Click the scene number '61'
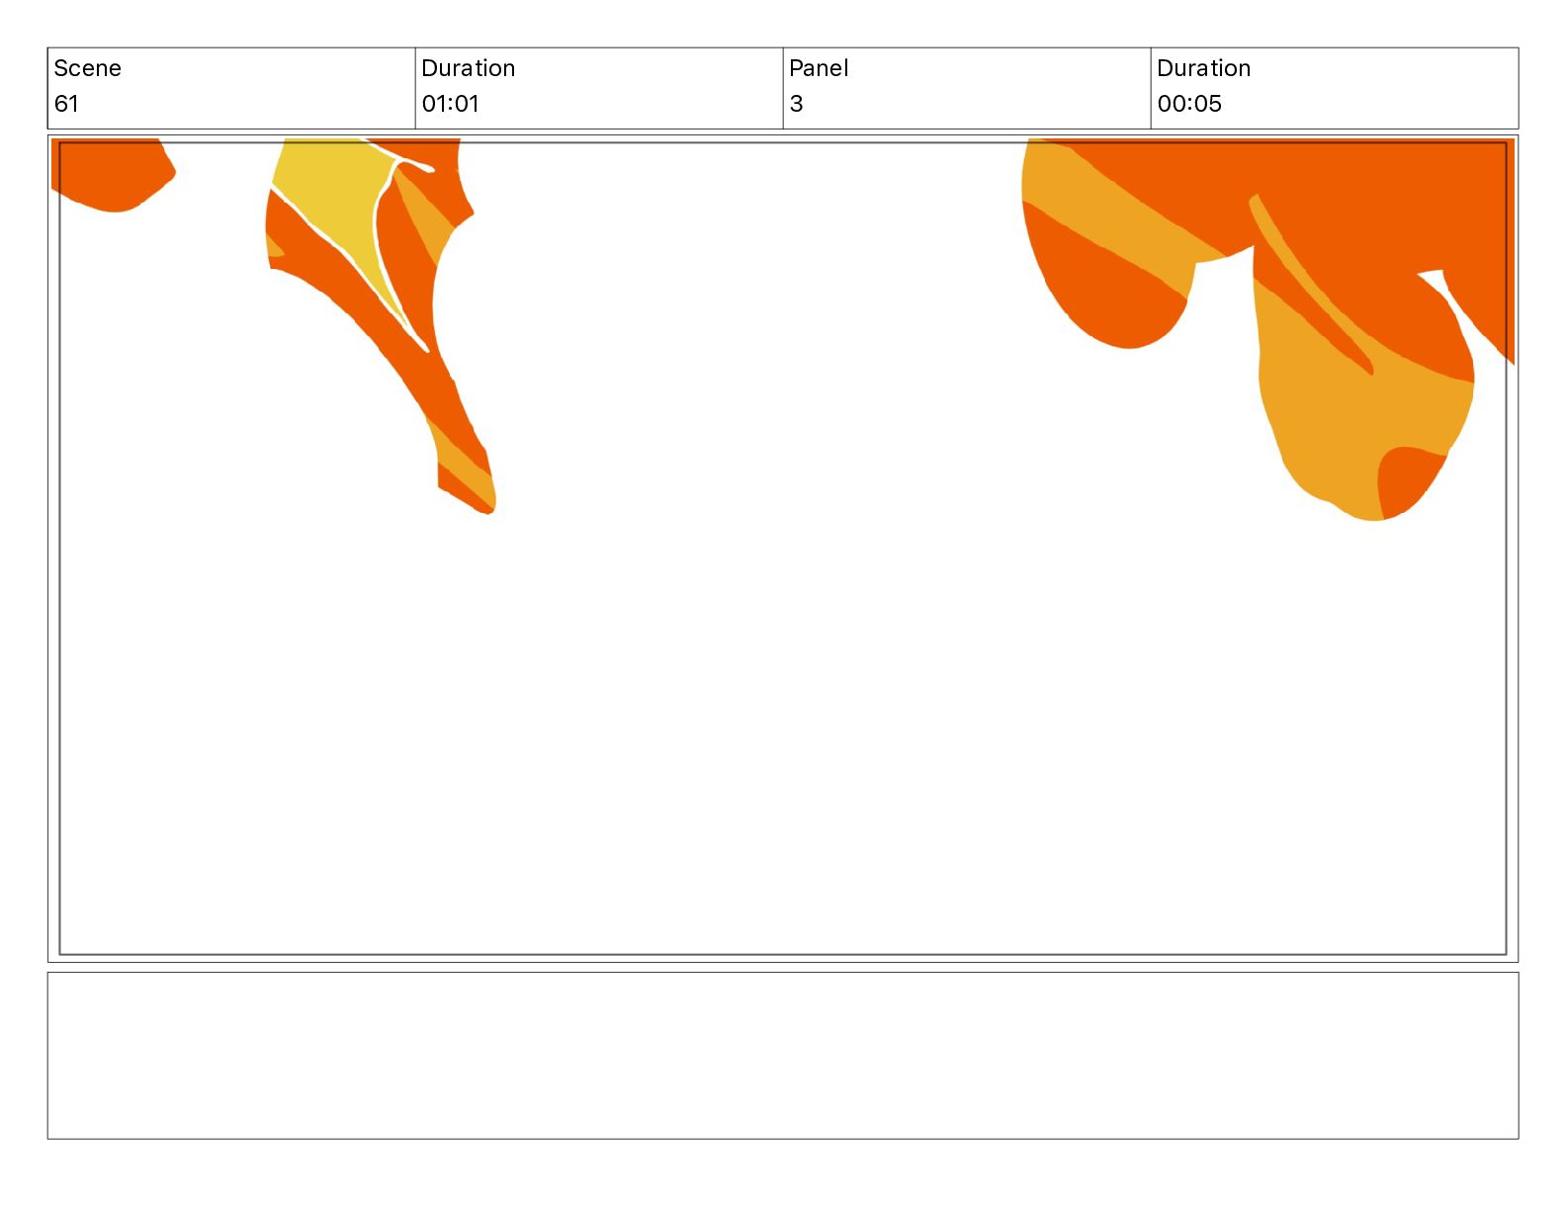Image resolution: width=1566 pixels, height=1210 pixels. [x=66, y=104]
